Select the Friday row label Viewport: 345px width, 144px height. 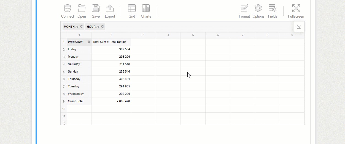coord(79,49)
